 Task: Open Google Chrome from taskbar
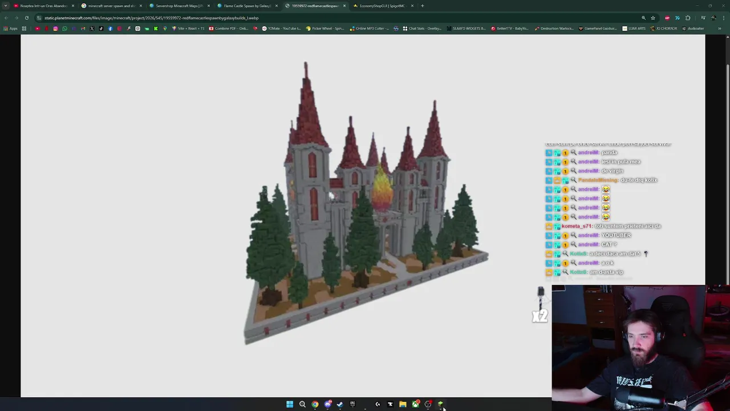pos(315,404)
